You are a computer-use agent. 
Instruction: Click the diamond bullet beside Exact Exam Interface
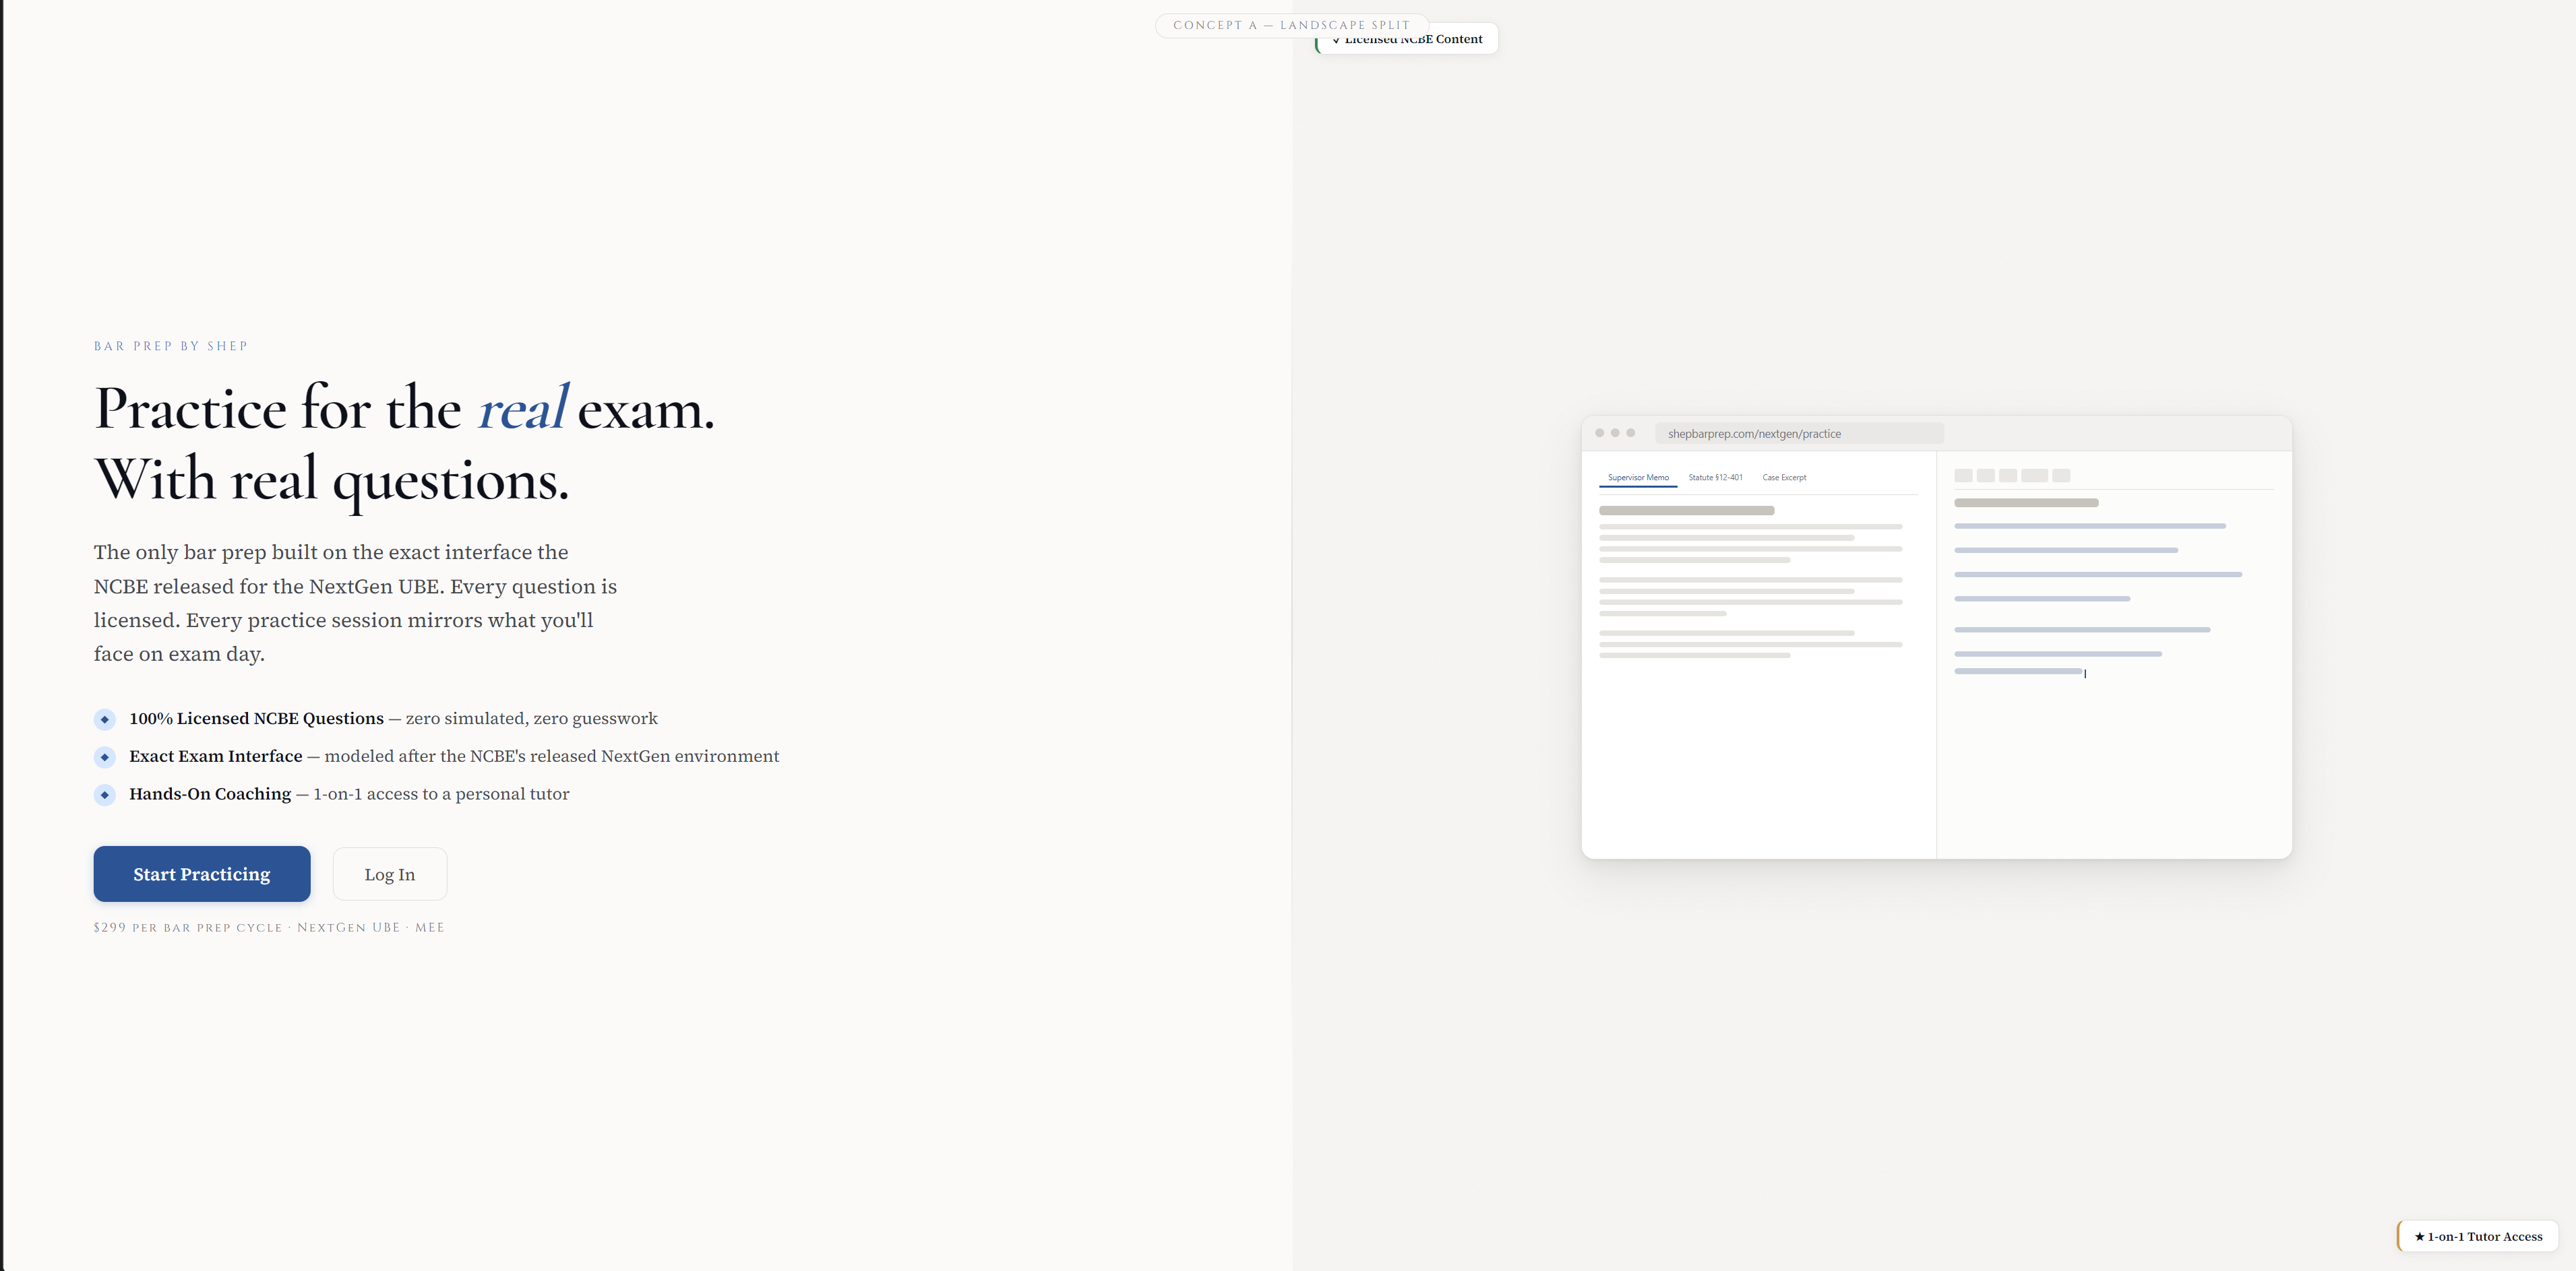tap(105, 757)
